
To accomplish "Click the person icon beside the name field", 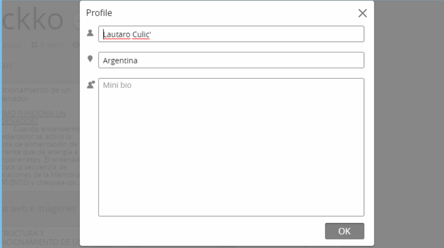I will pos(90,33).
